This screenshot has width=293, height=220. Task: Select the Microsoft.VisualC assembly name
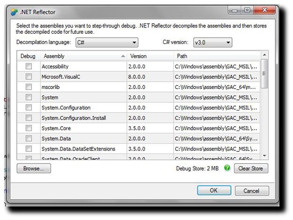61,77
